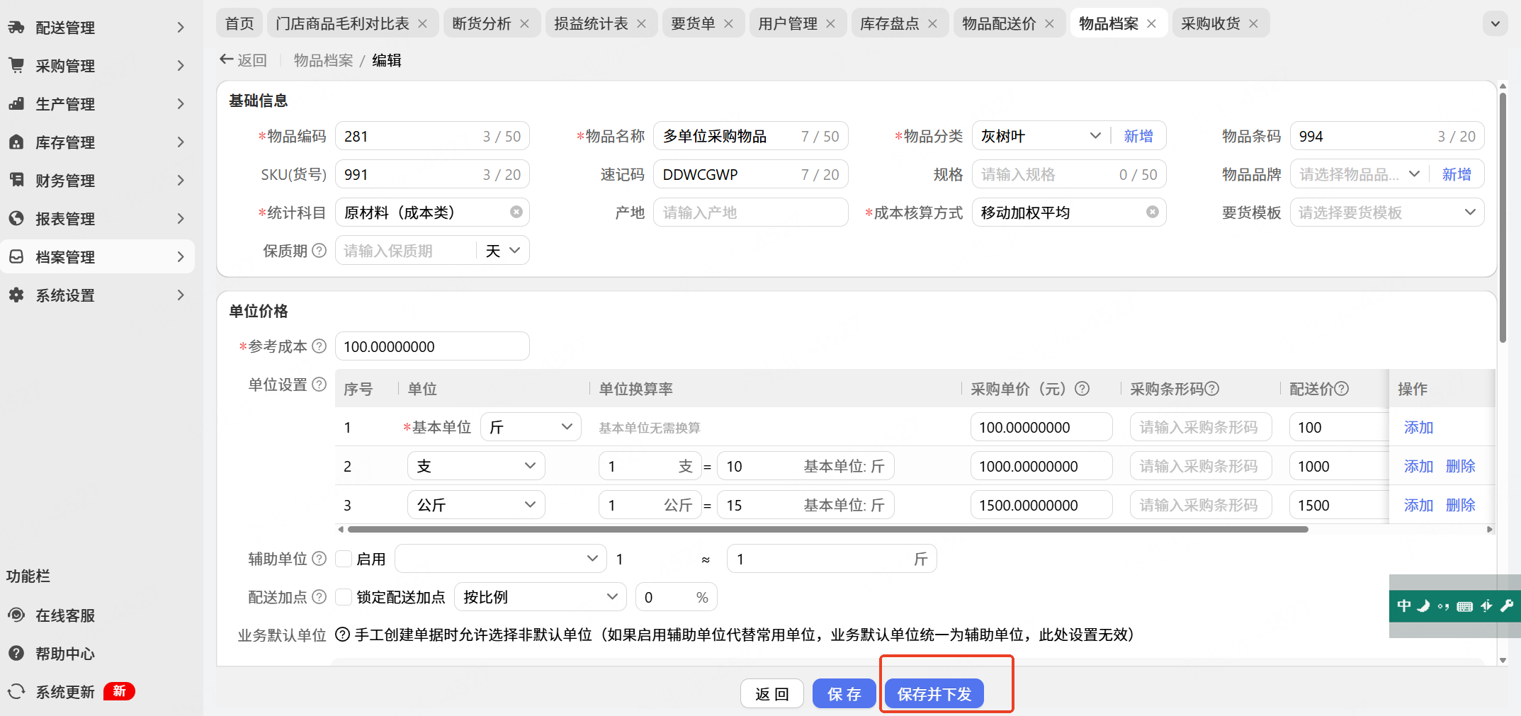1521x716 pixels.
Task: Click the 参考成本 input field
Action: tap(432, 346)
